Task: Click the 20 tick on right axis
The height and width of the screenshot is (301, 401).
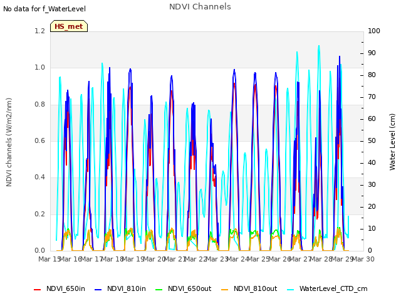Action: (372, 206)
